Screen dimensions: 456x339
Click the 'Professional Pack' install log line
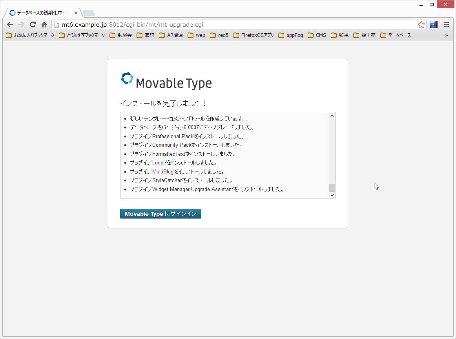[x=187, y=136]
